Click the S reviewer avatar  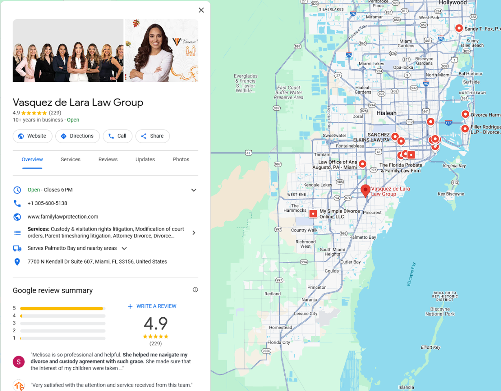point(18,361)
